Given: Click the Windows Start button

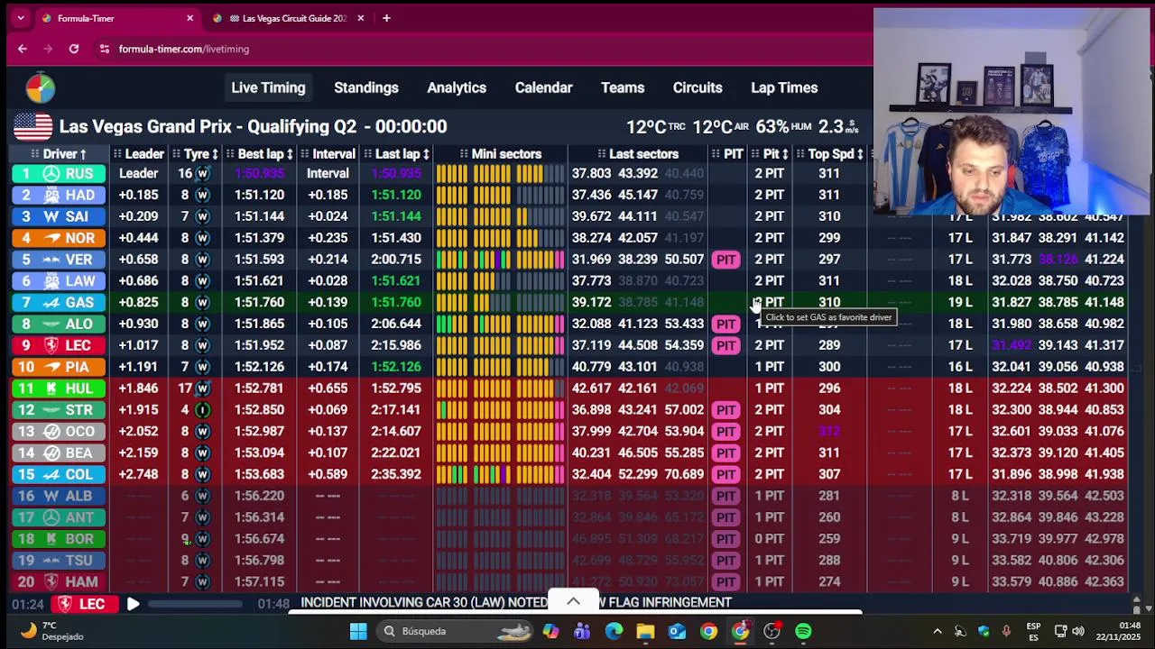Looking at the screenshot, I should pos(358,631).
